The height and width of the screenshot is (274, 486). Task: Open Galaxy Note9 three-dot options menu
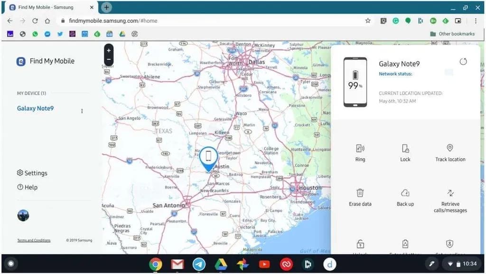tap(82, 111)
